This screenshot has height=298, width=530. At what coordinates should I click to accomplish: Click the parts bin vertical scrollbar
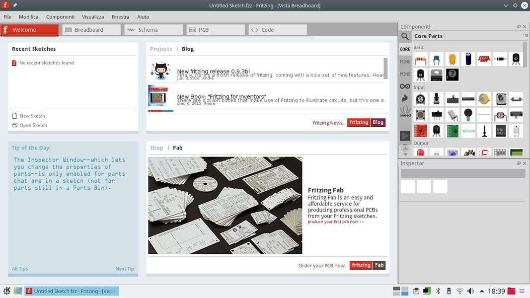click(x=525, y=55)
